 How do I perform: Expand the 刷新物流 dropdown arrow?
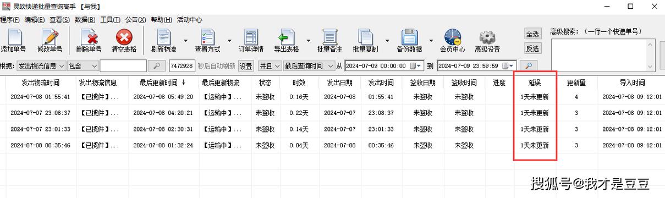pos(186,41)
